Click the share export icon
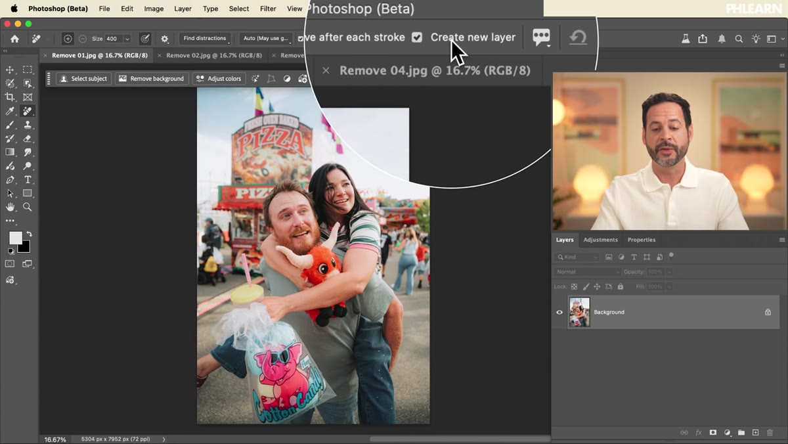Viewport: 788px width, 444px height. [x=703, y=39]
